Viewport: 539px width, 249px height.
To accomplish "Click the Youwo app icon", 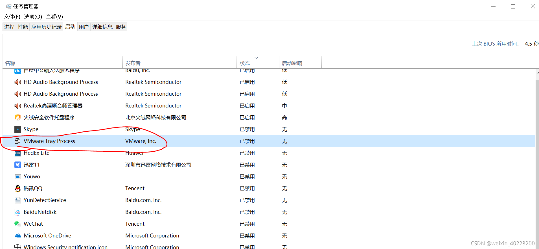I will tap(18, 177).
